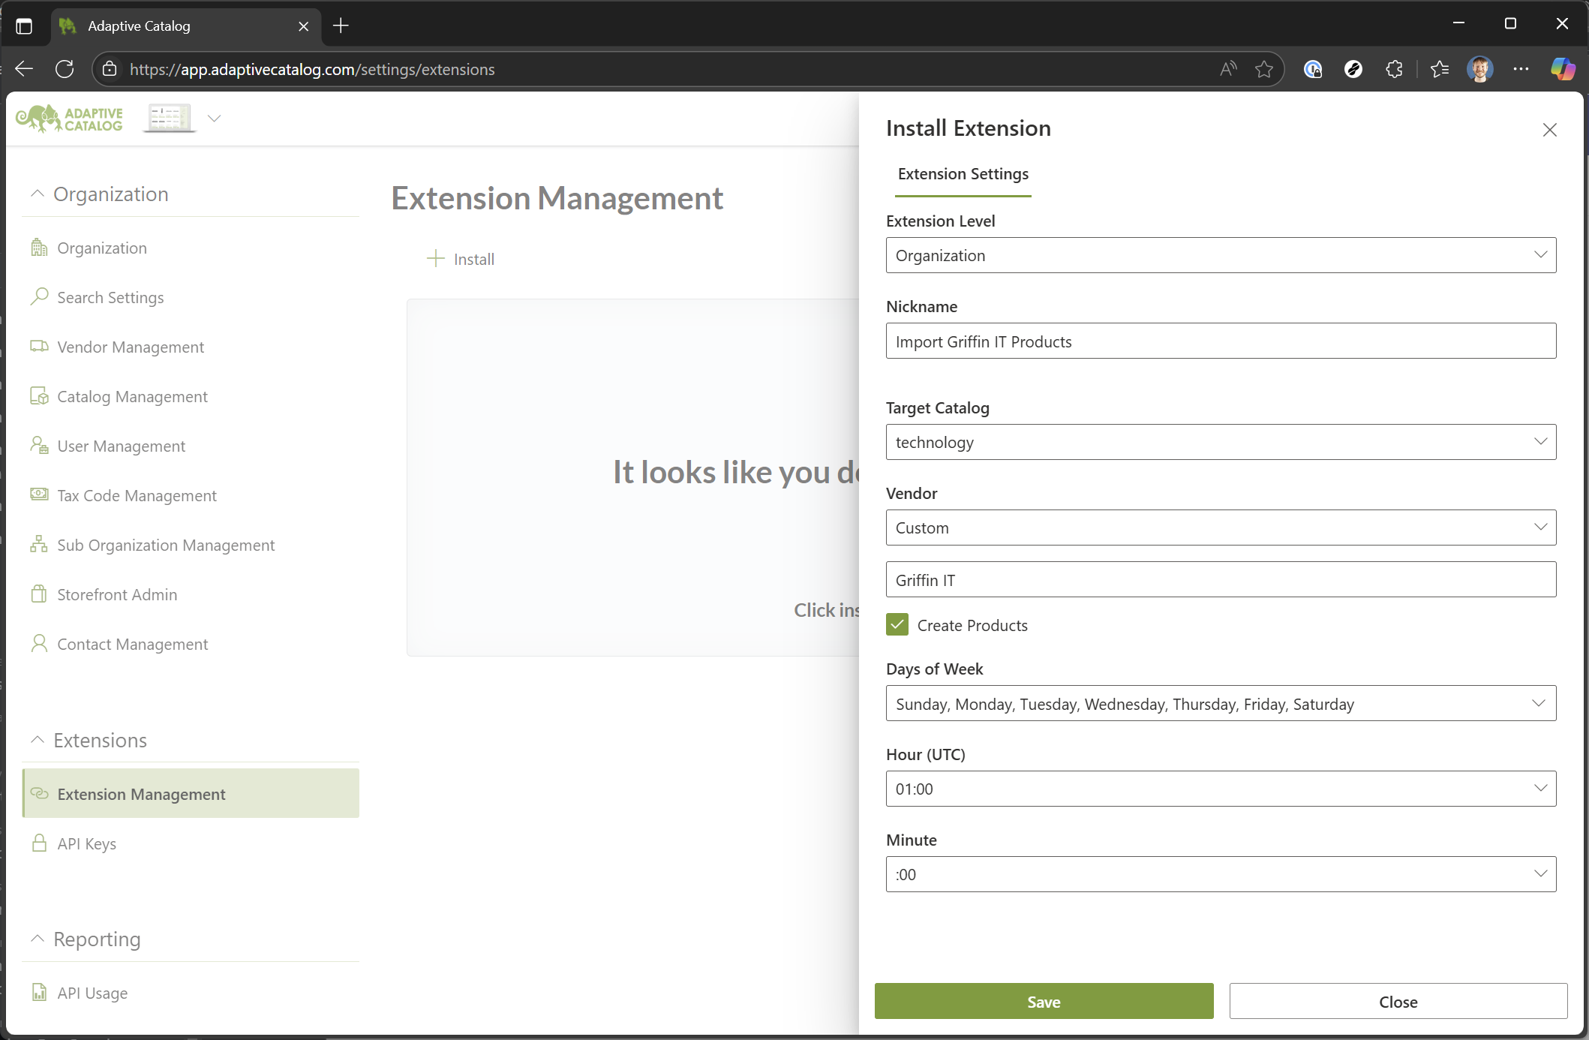Open the catalog thumbnail in the header
The image size is (1589, 1040).
169,118
